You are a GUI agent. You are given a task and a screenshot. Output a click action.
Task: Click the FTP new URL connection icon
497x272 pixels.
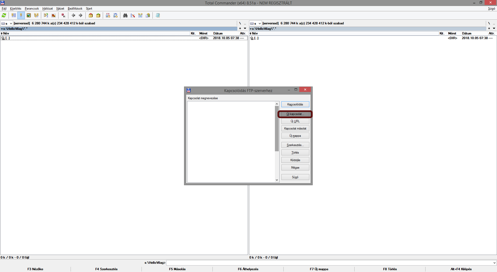pyautogui.click(x=115, y=16)
